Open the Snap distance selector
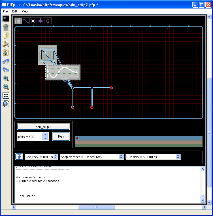The width and height of the screenshot is (213, 216). click(91, 157)
